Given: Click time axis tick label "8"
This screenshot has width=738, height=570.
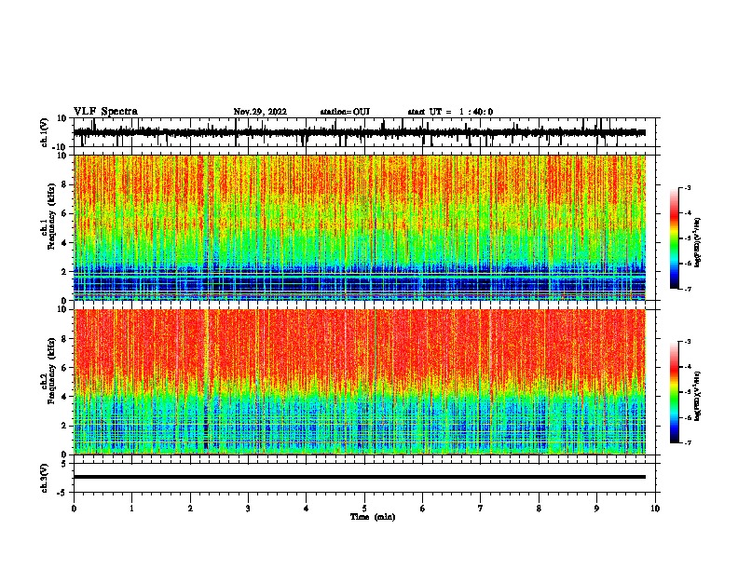Looking at the screenshot, I should (539, 509).
